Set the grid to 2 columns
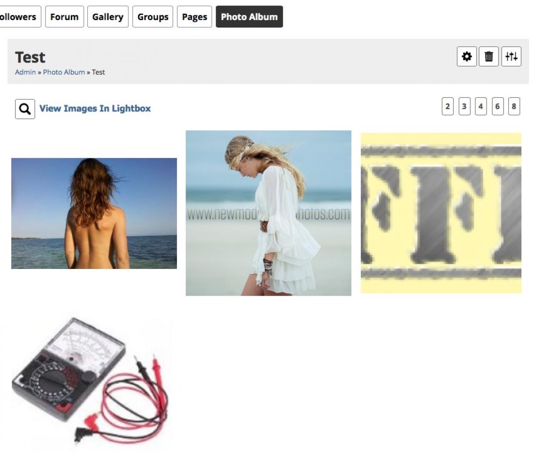Viewport: 534px width, 452px height. point(448,106)
